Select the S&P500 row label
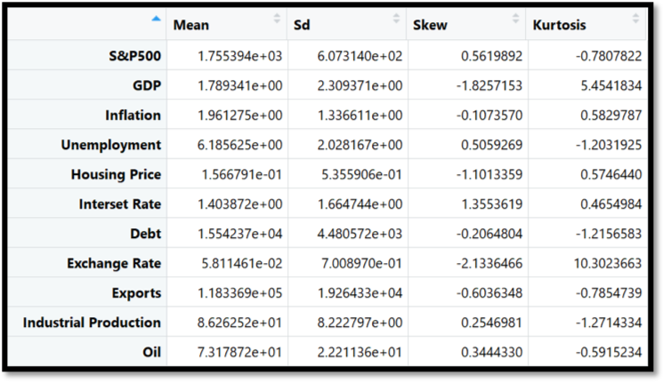This screenshot has width=663, height=383. pos(135,56)
